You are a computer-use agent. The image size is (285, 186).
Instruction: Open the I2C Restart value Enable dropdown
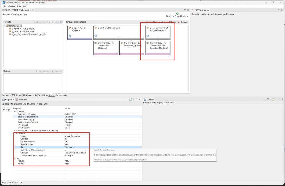[x=103, y=125]
